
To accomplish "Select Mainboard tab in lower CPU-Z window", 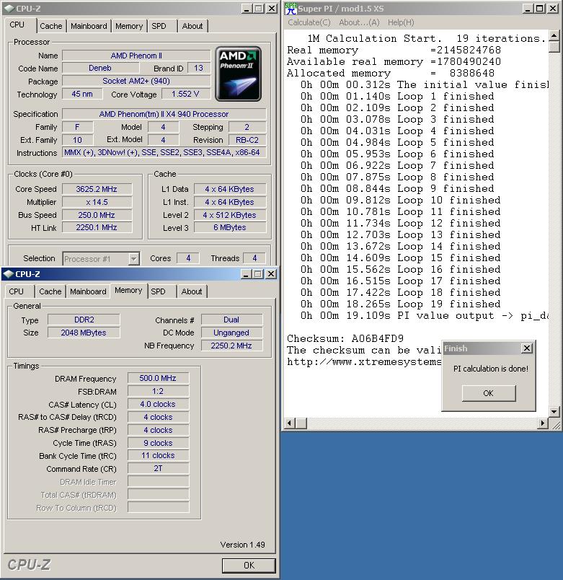I will coord(88,291).
